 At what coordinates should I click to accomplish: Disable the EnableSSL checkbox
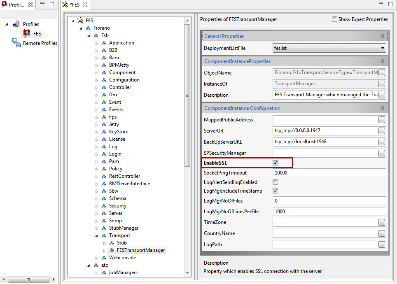click(275, 163)
